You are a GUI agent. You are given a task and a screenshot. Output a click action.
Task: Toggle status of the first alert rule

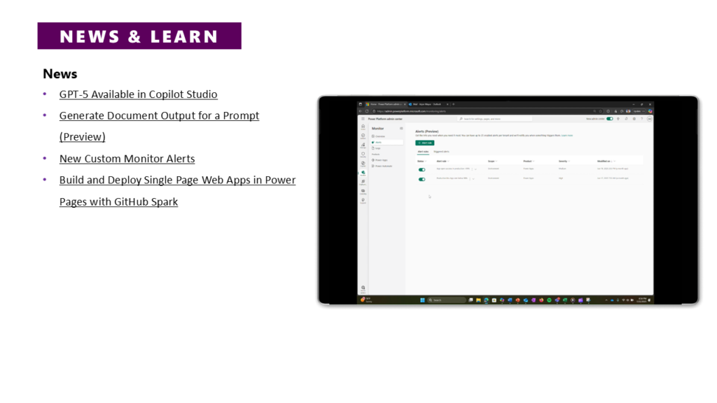(x=422, y=169)
